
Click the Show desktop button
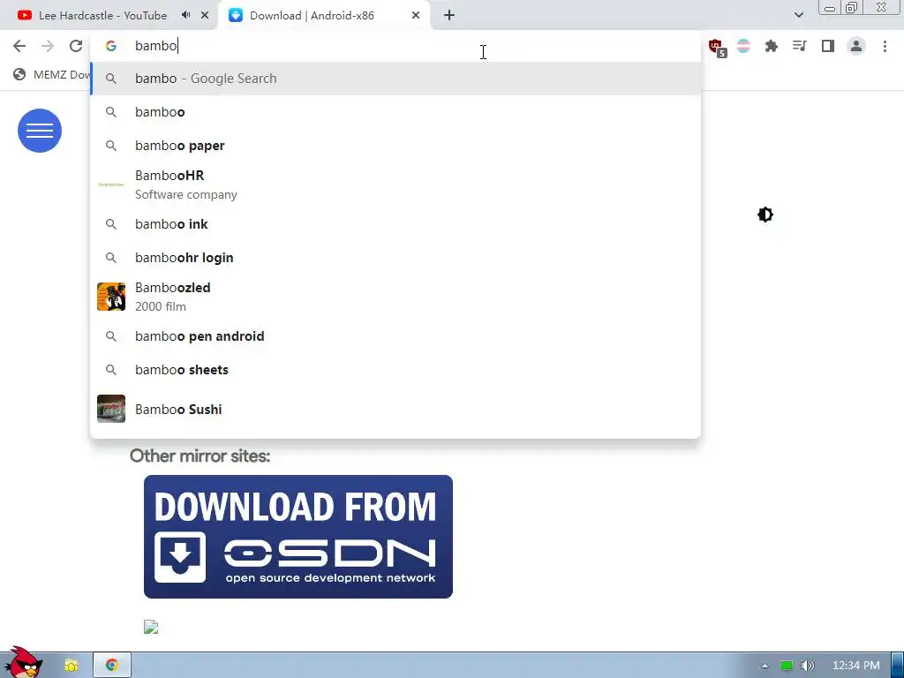(897, 666)
